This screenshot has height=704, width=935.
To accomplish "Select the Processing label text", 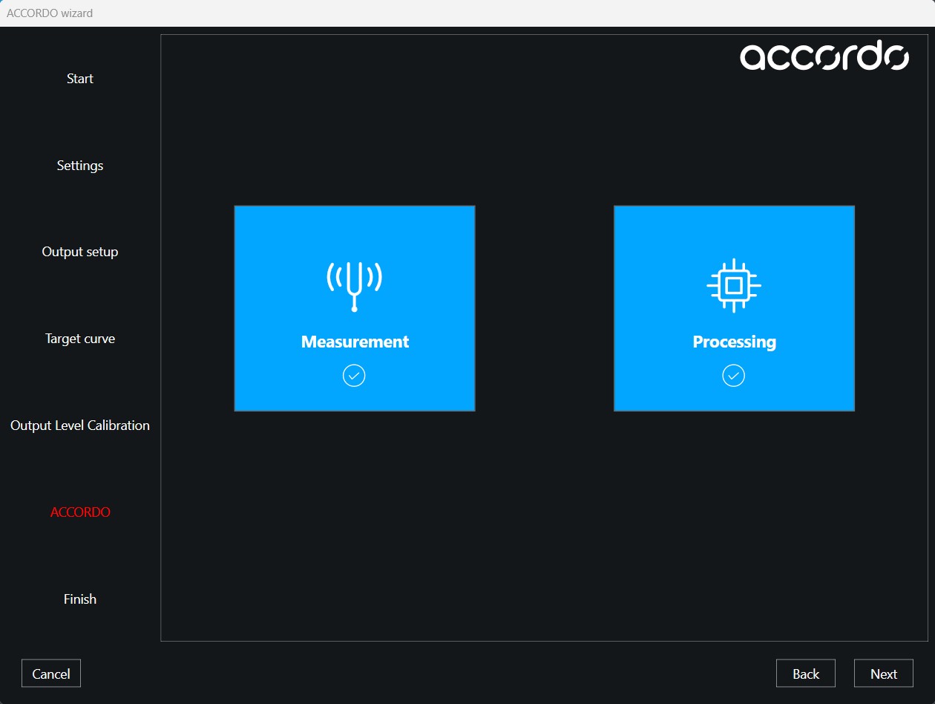I will 734,342.
